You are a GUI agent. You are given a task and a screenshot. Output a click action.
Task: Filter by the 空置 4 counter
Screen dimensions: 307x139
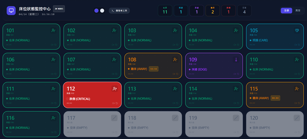244,11
